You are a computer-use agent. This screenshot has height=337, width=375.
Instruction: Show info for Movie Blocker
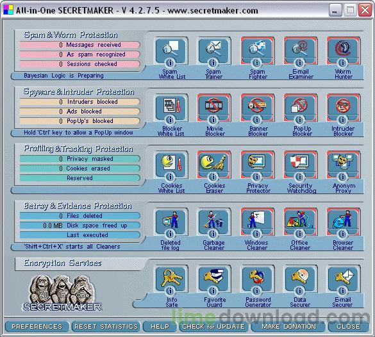click(x=213, y=120)
